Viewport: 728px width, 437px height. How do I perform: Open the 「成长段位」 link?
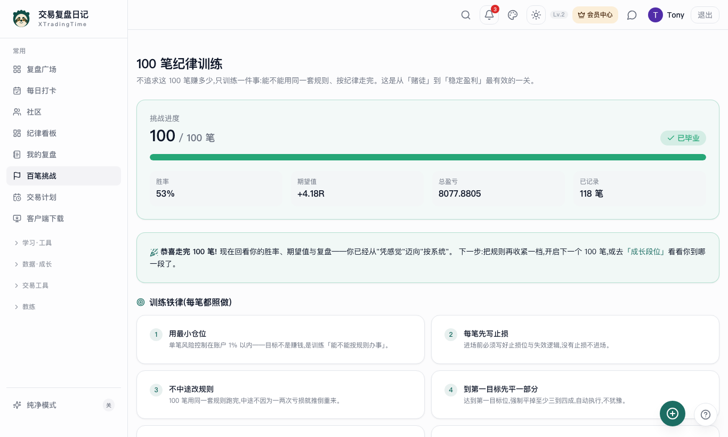coord(645,252)
